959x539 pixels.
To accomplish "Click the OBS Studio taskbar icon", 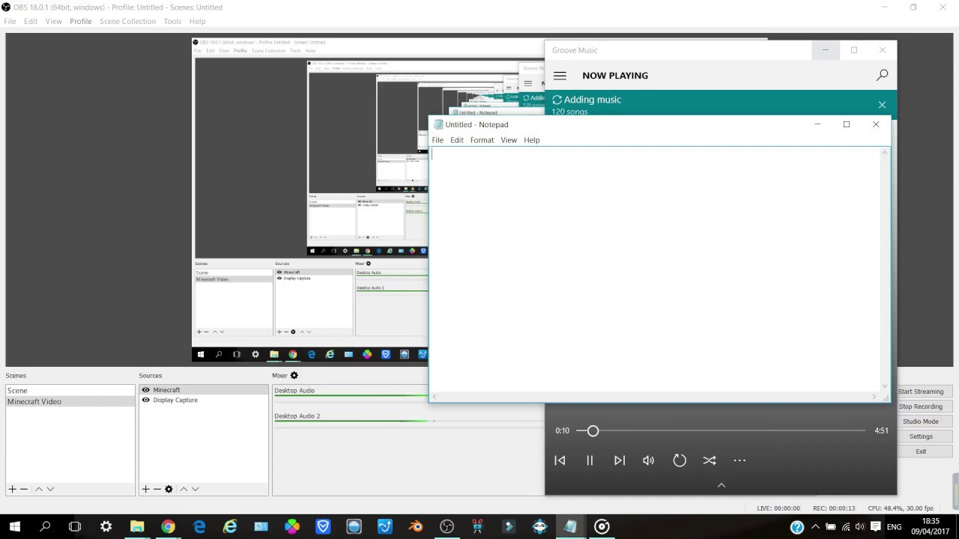I will tap(447, 526).
